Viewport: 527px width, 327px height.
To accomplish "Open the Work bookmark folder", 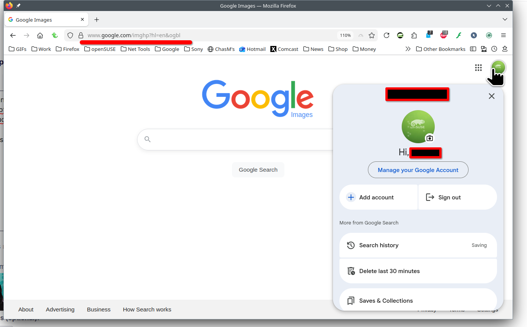I will click(41, 49).
